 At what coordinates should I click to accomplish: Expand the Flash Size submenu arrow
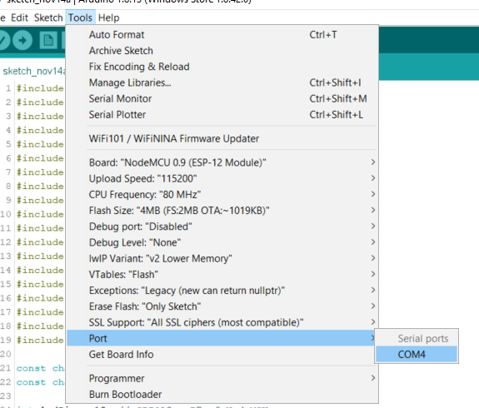[373, 210]
